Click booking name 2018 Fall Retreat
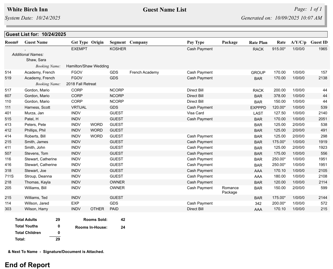 [81, 84]
